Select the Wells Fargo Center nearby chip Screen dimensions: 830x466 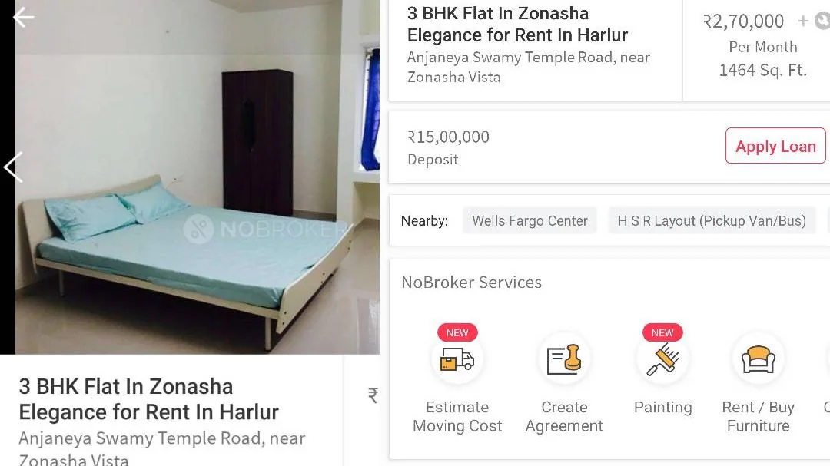point(530,220)
